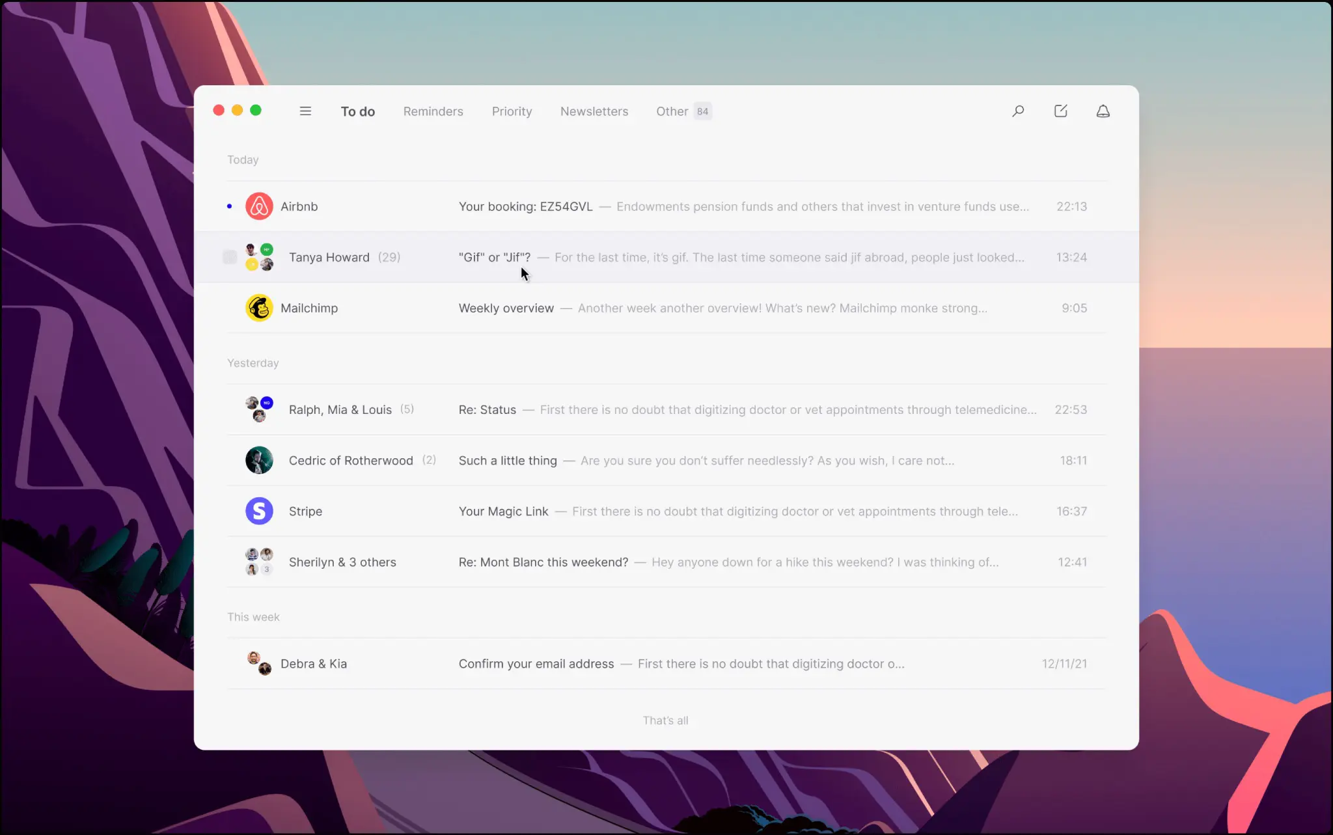Viewport: 1333px width, 835px height.
Task: Click Cedric of Rotherwood's avatar
Action: 259,460
